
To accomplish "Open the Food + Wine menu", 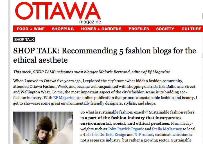I will tap(31, 29).
